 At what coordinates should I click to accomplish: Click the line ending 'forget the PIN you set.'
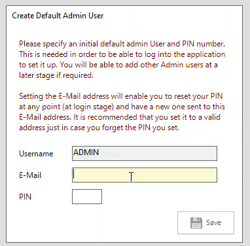99,128
